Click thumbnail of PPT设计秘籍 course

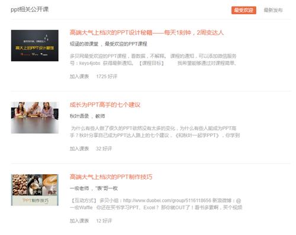coord(35,45)
